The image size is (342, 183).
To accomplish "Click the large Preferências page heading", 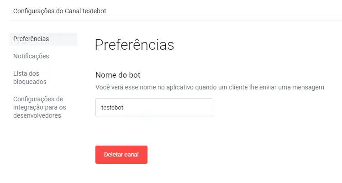I will pyautogui.click(x=134, y=45).
